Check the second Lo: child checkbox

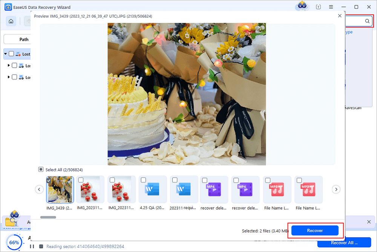(x=14, y=77)
